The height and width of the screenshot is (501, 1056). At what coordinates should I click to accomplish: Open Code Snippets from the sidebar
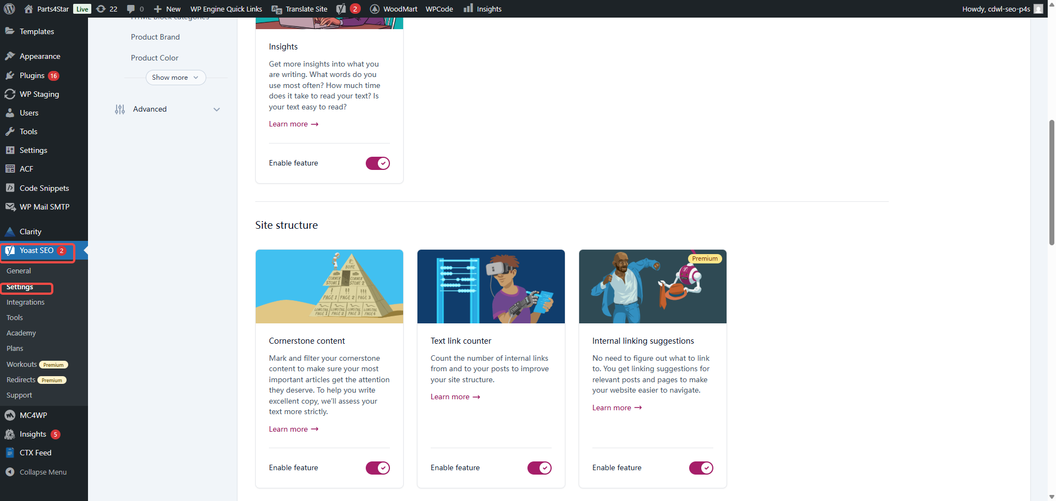click(x=43, y=188)
